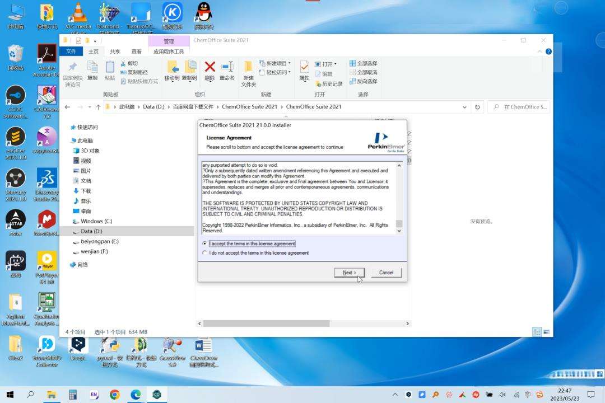Open Microsoft Edge from the taskbar
The image size is (605, 403).
click(x=136, y=395)
